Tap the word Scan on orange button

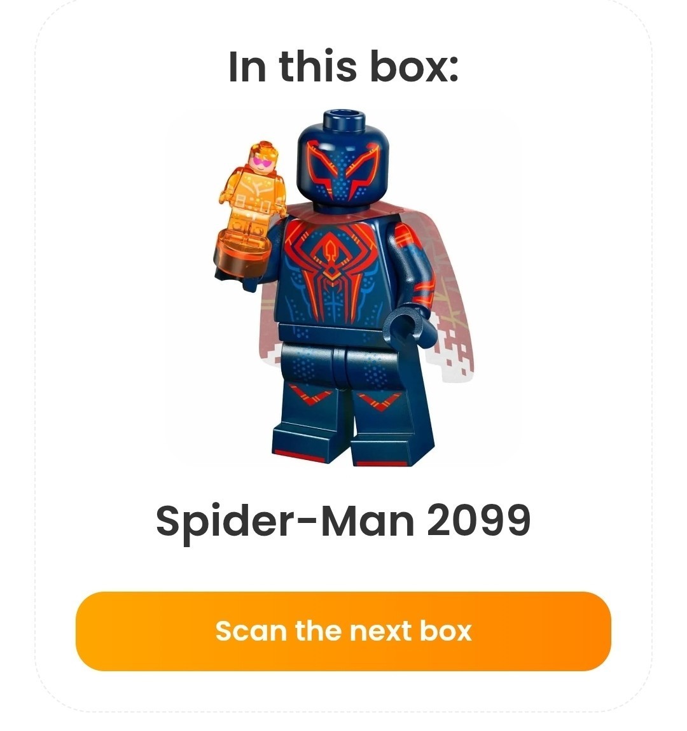click(x=251, y=631)
